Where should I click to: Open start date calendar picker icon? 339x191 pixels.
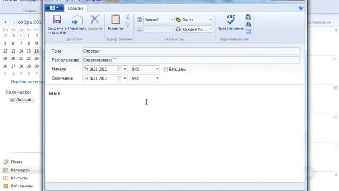119,69
